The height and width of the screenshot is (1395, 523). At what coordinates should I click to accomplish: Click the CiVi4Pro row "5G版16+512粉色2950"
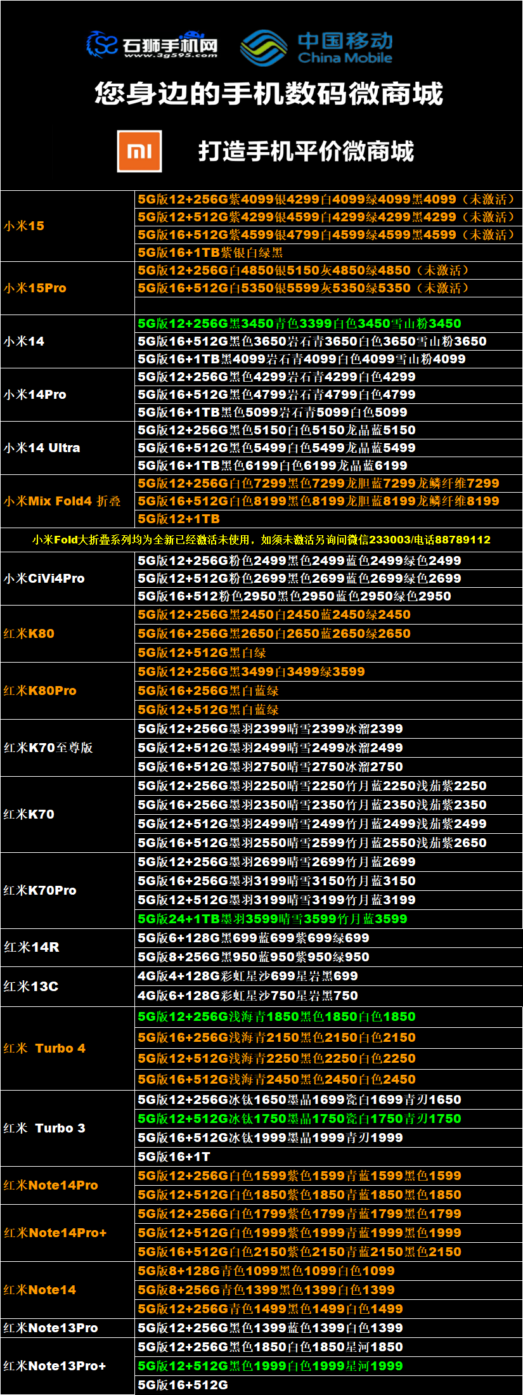pos(328,596)
